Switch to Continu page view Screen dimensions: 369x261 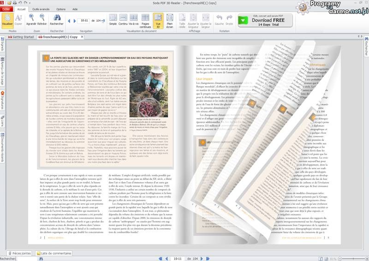pos(123,20)
